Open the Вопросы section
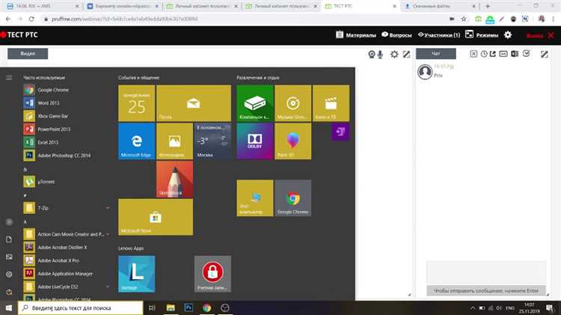Image resolution: width=561 pixels, height=315 pixels. click(396, 34)
